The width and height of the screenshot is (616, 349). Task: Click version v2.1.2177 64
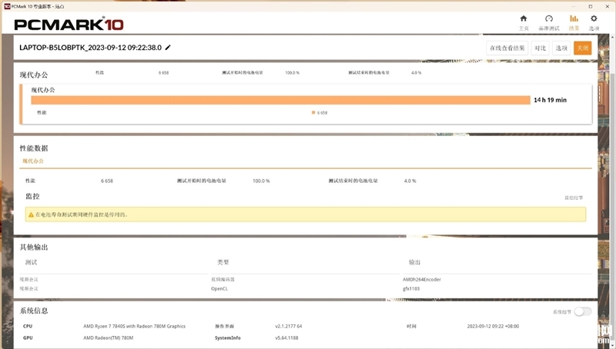288,326
